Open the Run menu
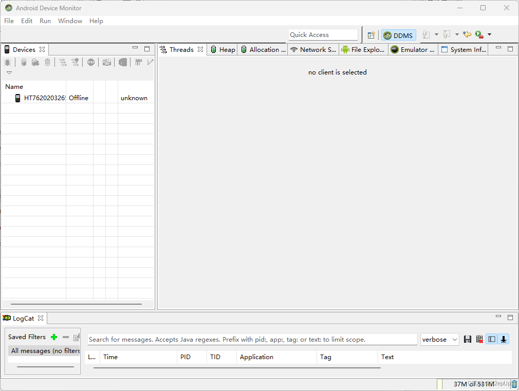 (45, 21)
